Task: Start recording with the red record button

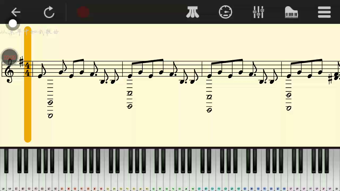Action: click(x=83, y=12)
